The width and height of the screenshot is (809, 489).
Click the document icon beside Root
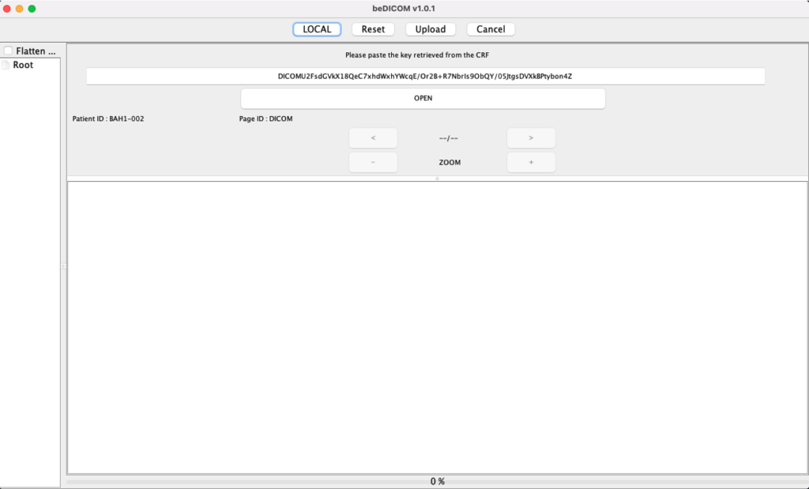[6, 65]
